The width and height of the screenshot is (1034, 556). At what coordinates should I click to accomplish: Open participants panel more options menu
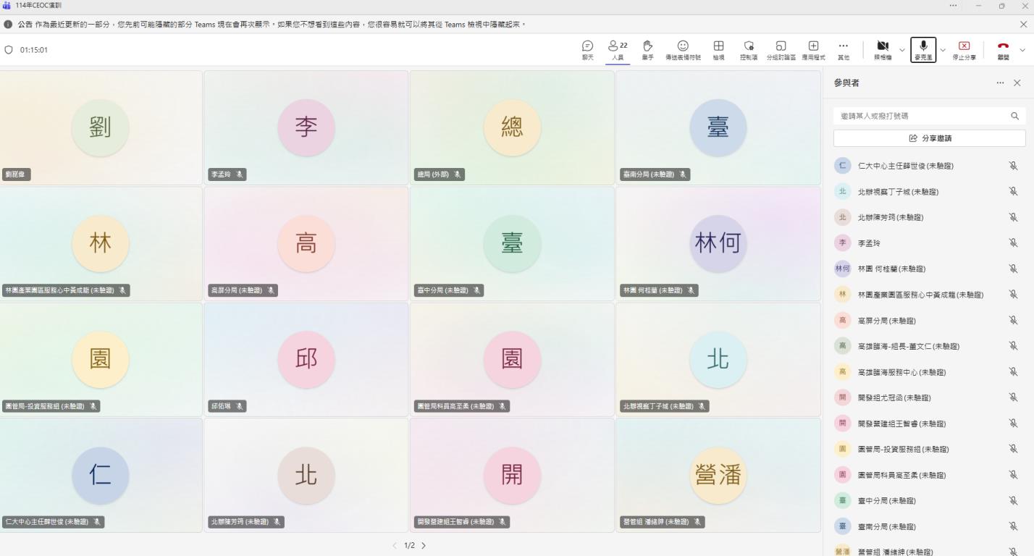tap(1000, 83)
